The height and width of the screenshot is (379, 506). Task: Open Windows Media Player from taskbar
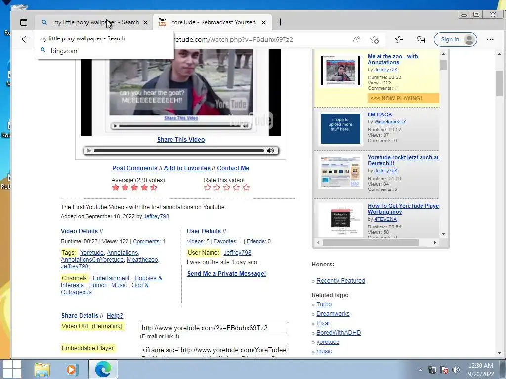(x=71, y=369)
